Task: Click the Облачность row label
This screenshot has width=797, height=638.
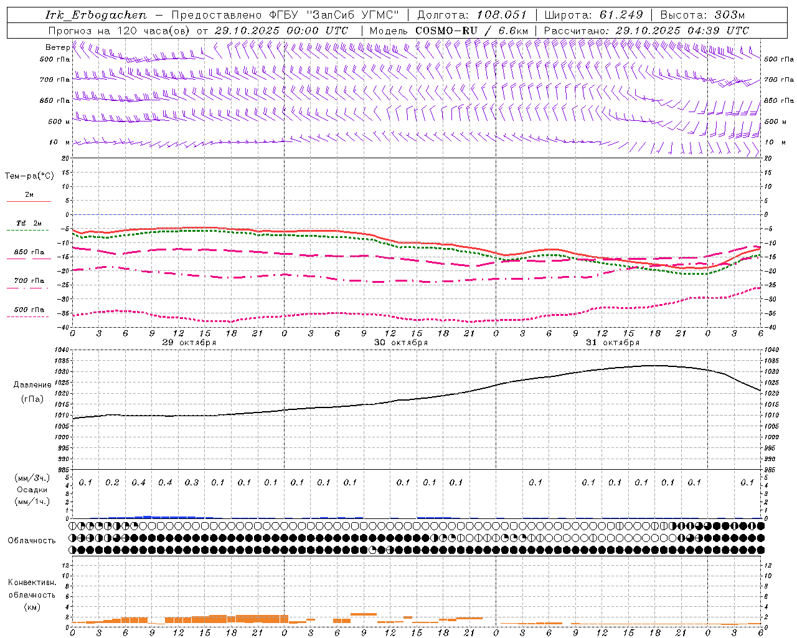Action: tap(32, 541)
